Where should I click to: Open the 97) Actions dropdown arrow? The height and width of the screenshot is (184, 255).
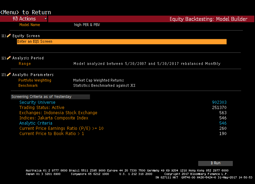(45, 19)
